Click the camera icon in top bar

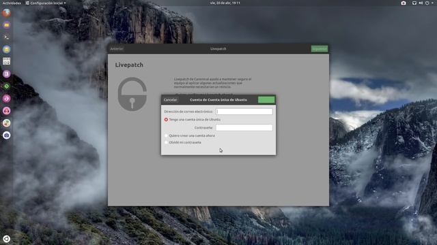404,3
